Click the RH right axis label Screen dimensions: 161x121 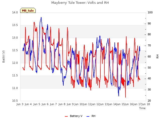coord(157,56)
